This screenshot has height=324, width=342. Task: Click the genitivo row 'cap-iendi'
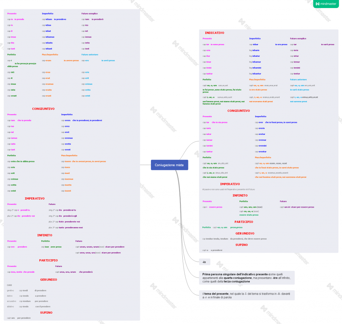point(23,291)
